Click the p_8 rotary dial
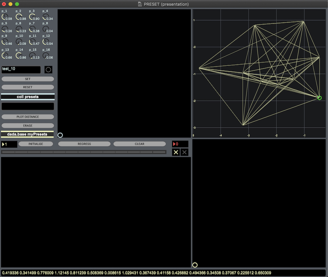328x277 pixels. pyautogui.click(x=45, y=29)
